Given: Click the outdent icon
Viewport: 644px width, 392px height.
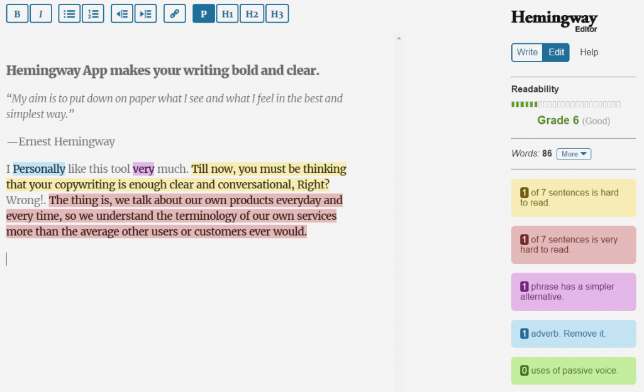Looking at the screenshot, I should coord(122,14).
